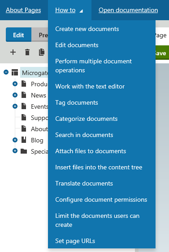Click the News page icon
The image size is (169, 252).
pyautogui.click(x=24, y=95)
